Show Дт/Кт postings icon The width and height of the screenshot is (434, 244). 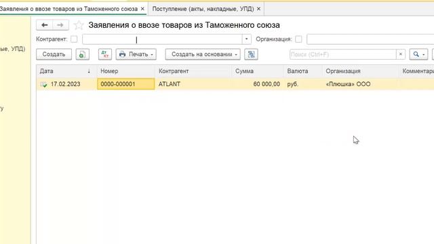click(105, 54)
